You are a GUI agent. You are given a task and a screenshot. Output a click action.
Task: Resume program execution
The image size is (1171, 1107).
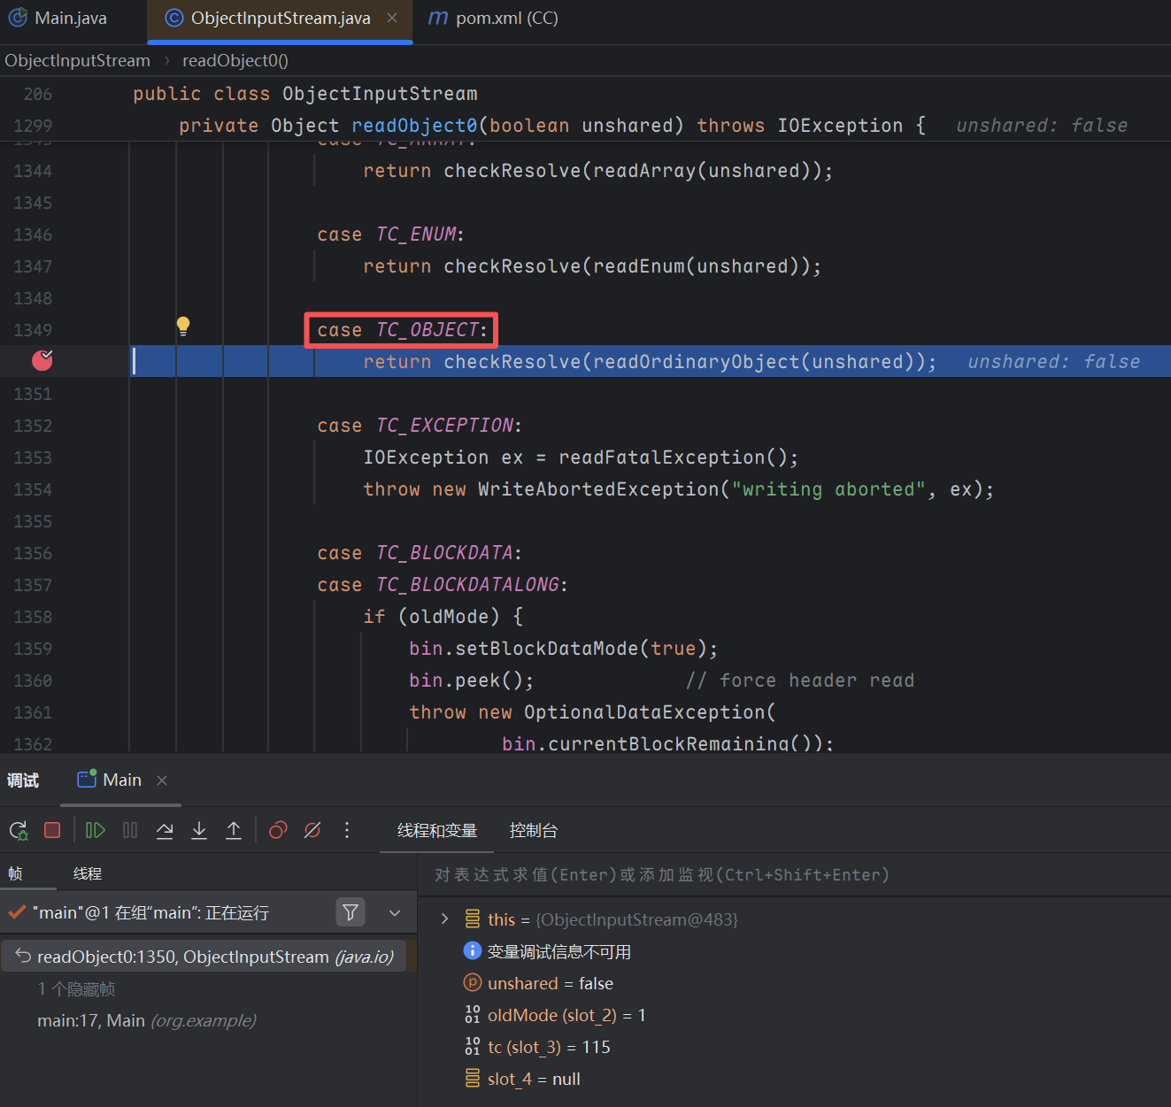click(x=95, y=830)
